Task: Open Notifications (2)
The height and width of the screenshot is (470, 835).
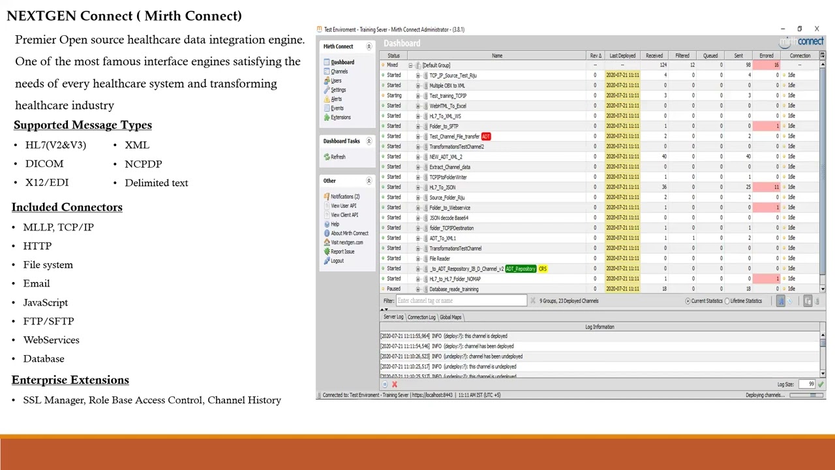Action: click(342, 196)
